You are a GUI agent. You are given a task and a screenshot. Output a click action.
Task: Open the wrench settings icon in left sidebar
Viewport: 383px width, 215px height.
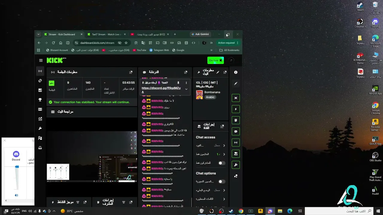(x=40, y=128)
